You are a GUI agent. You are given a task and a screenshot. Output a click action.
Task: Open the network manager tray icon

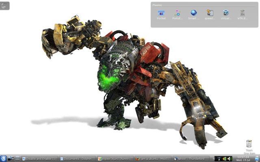219,159
